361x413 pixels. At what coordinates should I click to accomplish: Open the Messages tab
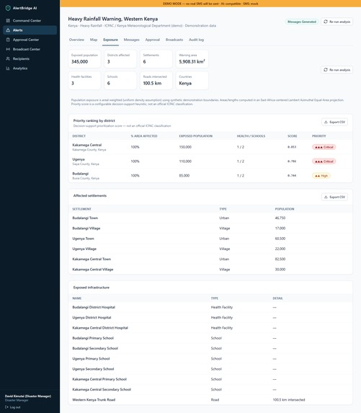point(132,40)
